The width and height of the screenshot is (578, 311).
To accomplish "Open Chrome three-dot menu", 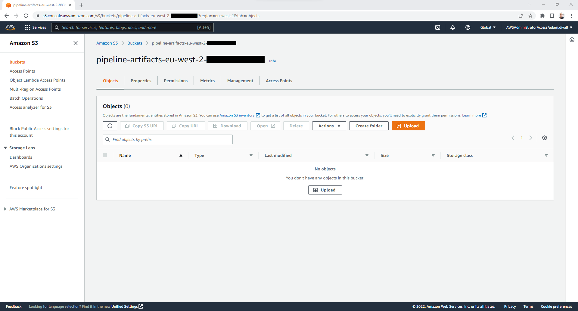I will click(571, 16).
